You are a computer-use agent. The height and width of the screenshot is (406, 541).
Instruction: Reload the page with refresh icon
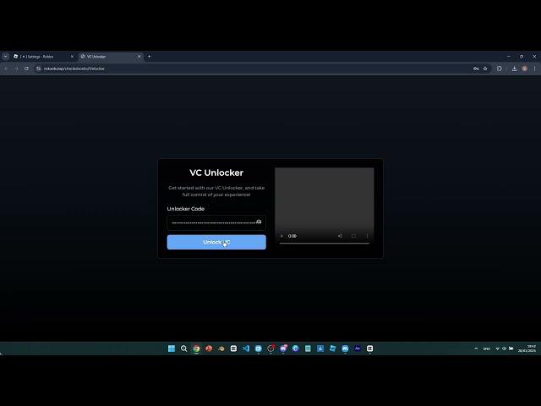coord(26,69)
